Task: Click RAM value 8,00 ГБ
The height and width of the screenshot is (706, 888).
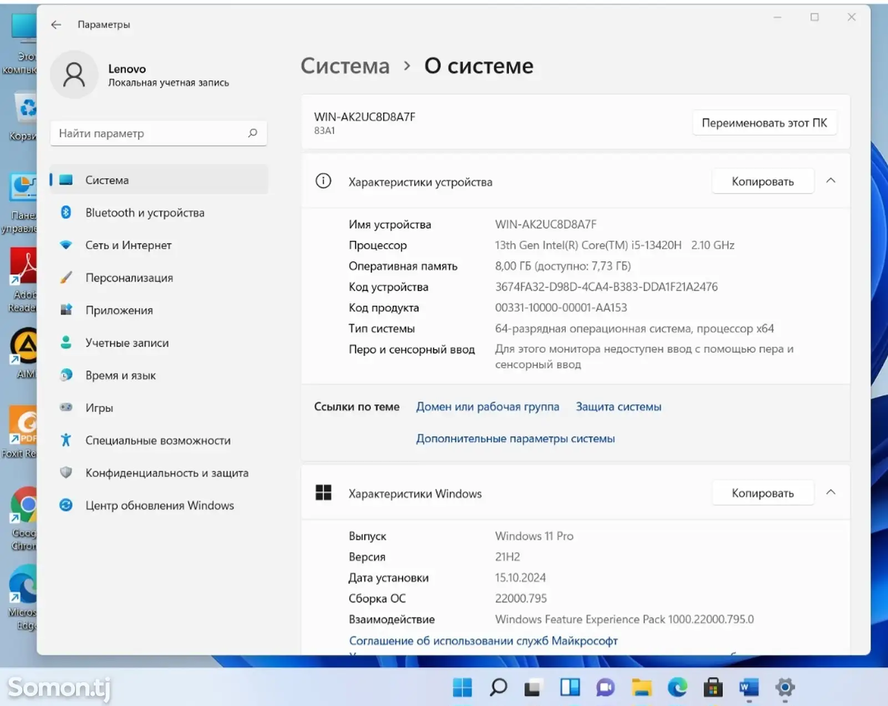Action: click(563, 266)
